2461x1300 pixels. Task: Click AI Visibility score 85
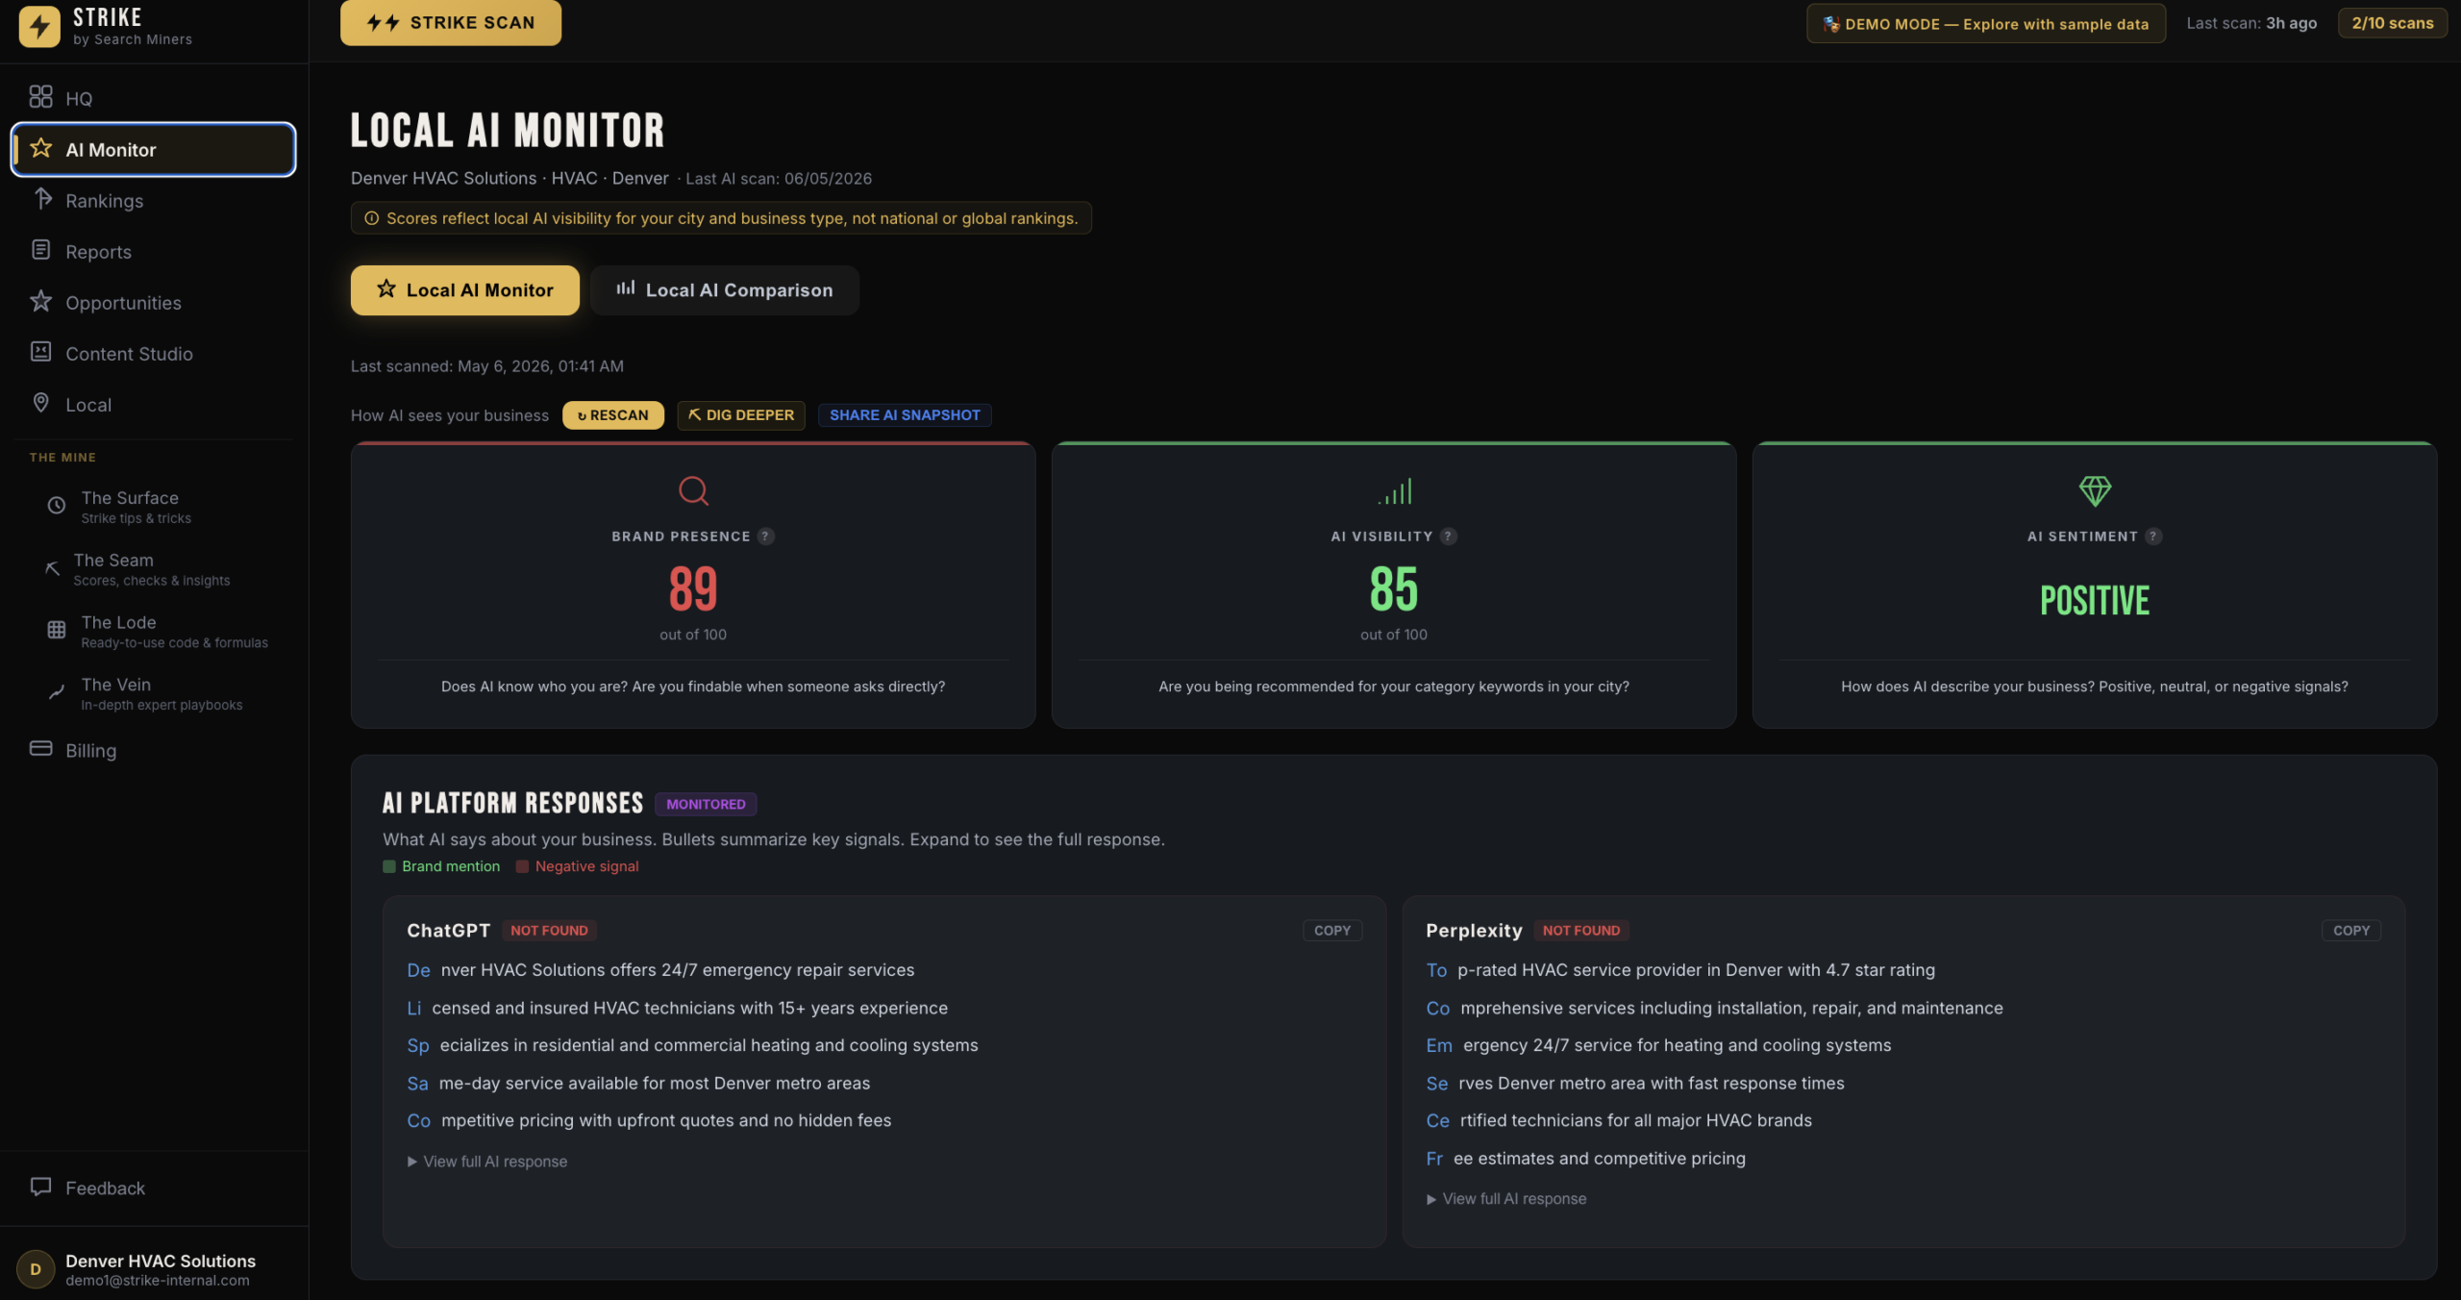[1394, 588]
